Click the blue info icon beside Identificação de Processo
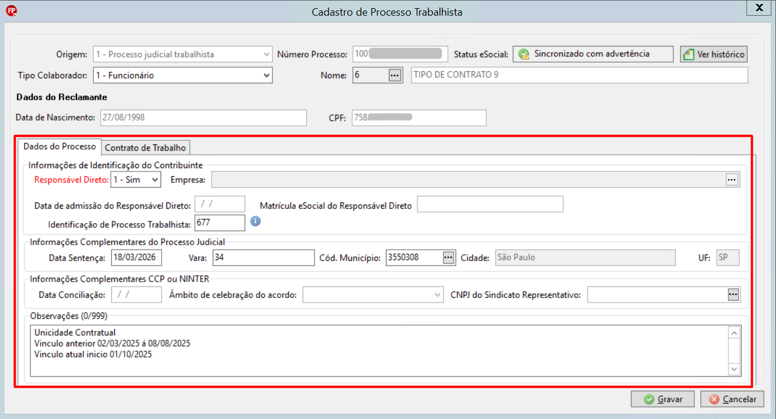The image size is (776, 419). coord(256,221)
